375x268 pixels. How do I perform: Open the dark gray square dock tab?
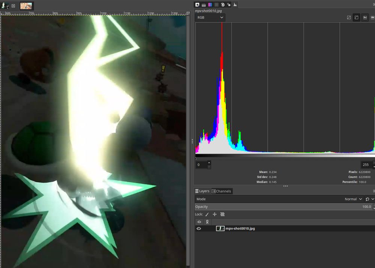pos(216,4)
